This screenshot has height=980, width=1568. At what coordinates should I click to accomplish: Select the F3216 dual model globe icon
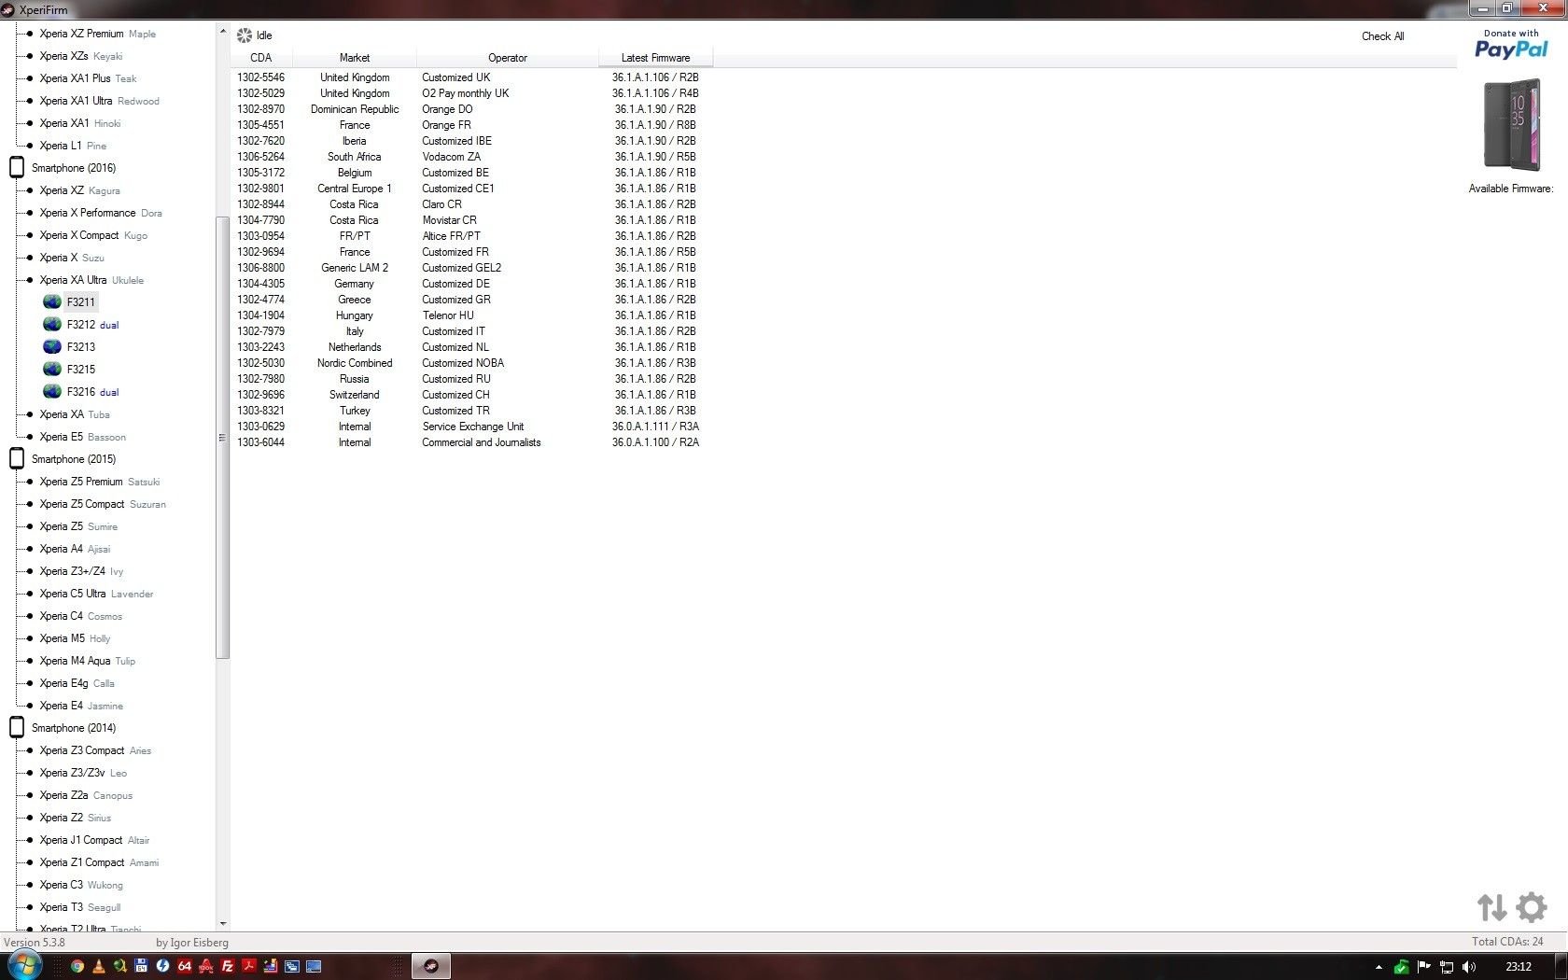(x=52, y=391)
